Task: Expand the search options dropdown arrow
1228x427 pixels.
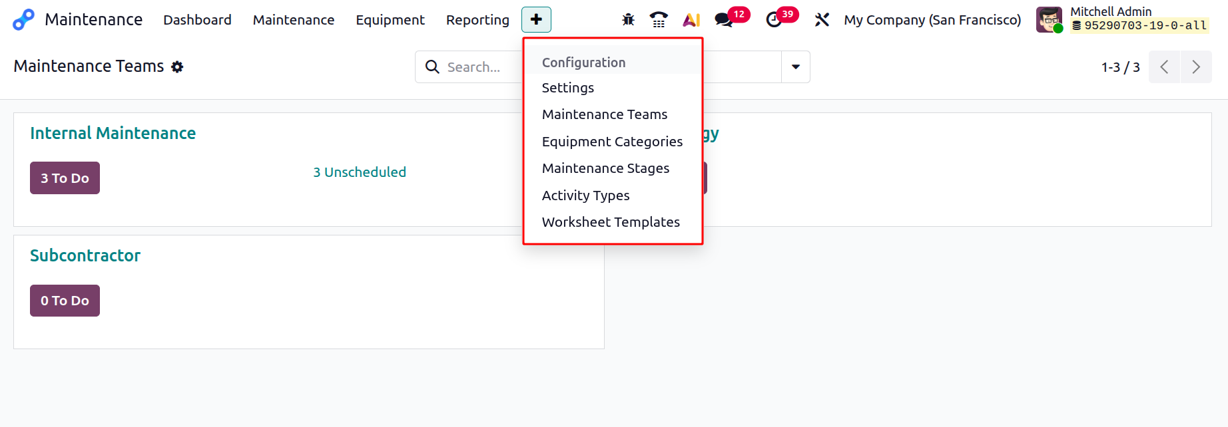Action: pos(795,67)
